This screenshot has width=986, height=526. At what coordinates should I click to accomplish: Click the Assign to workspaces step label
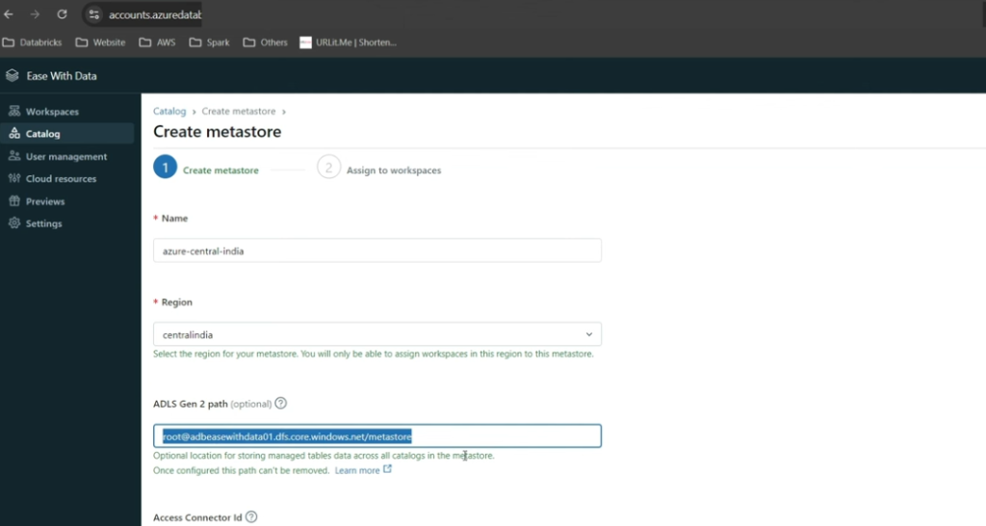coord(394,170)
